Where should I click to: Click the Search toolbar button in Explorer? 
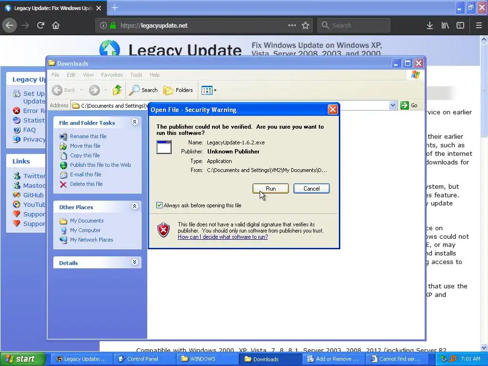[143, 90]
